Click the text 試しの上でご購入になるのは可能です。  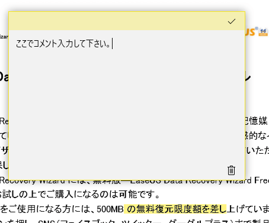pyautogui.click(x=82, y=195)
